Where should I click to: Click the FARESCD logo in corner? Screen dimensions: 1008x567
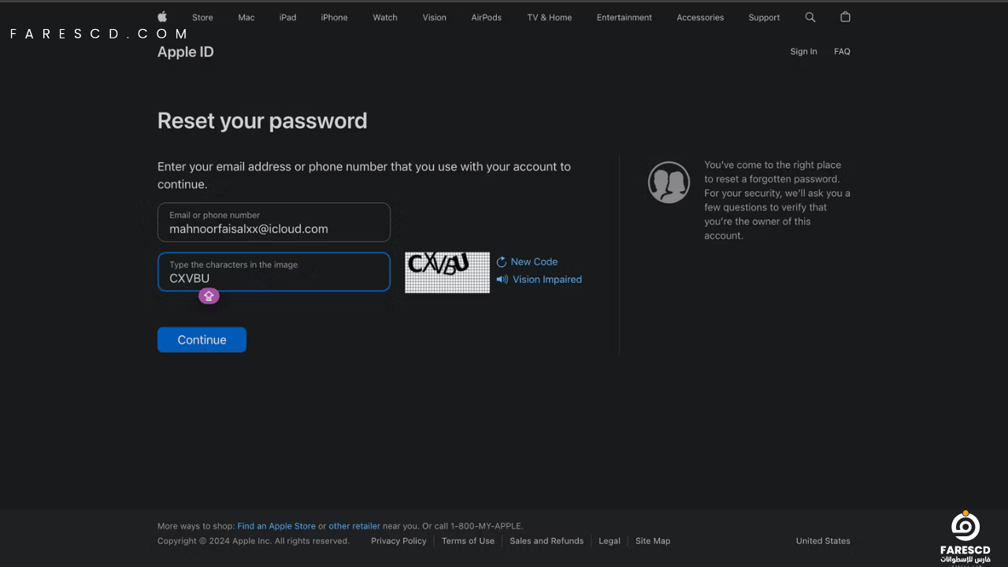click(x=965, y=537)
